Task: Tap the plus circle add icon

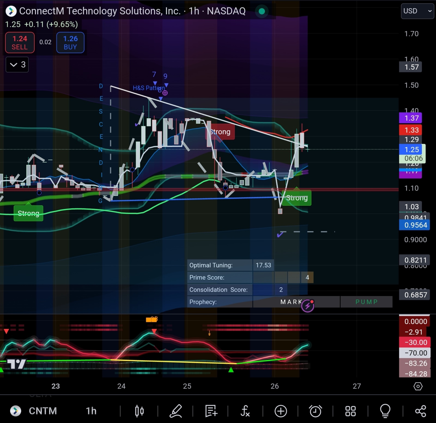Action: [x=281, y=411]
